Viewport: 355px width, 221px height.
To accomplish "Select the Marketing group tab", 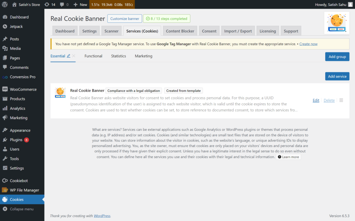I will [144, 56].
